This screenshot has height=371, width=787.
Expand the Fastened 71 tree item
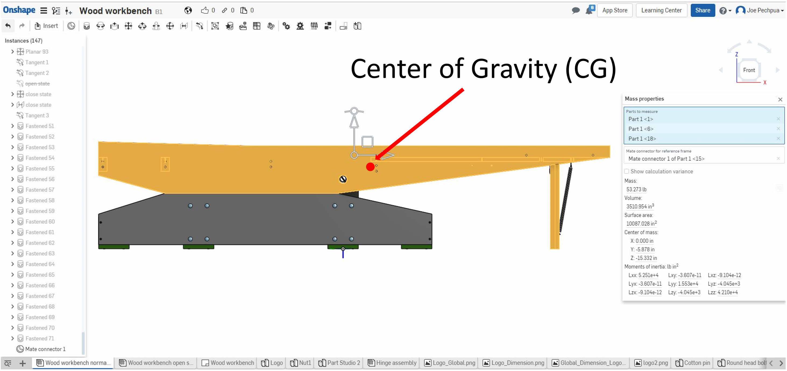(13, 338)
